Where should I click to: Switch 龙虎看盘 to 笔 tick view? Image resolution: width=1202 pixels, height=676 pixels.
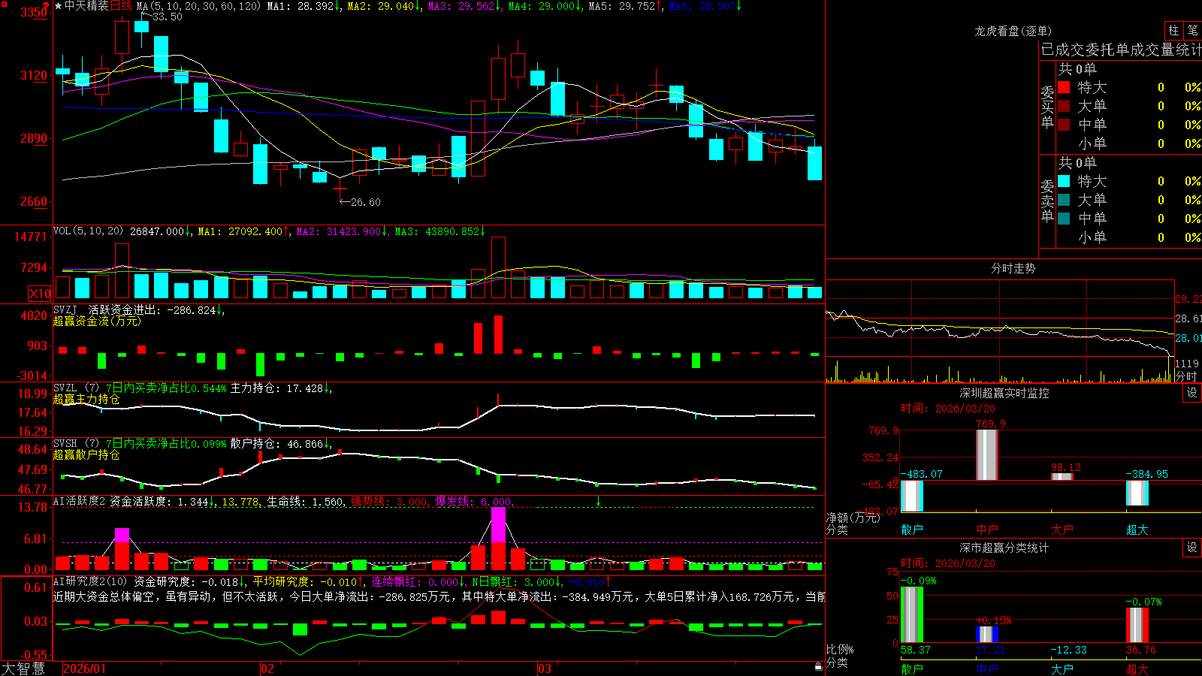tap(1192, 30)
